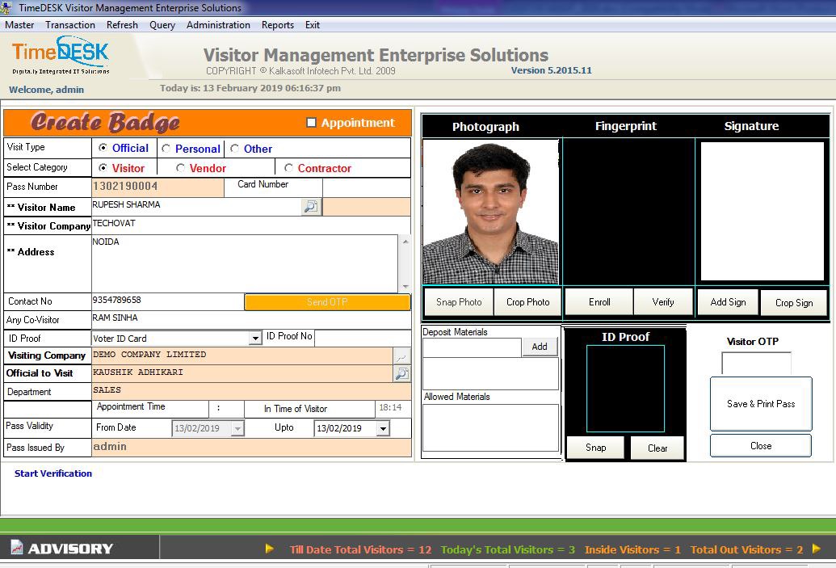Click the right arrow after Total Out Visitors
836x568 pixels.
(817, 549)
